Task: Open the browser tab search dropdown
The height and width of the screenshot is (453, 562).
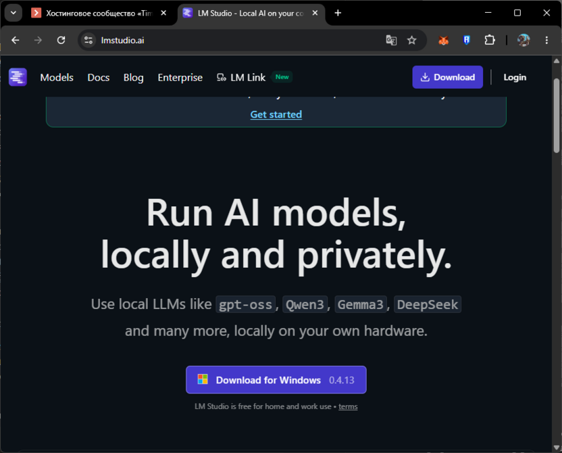Action: tap(14, 13)
